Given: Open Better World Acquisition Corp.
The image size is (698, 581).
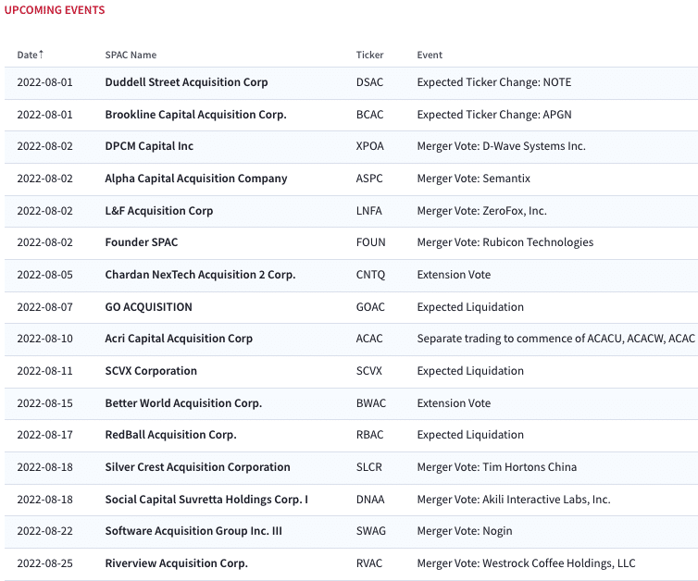Looking at the screenshot, I should point(183,403).
